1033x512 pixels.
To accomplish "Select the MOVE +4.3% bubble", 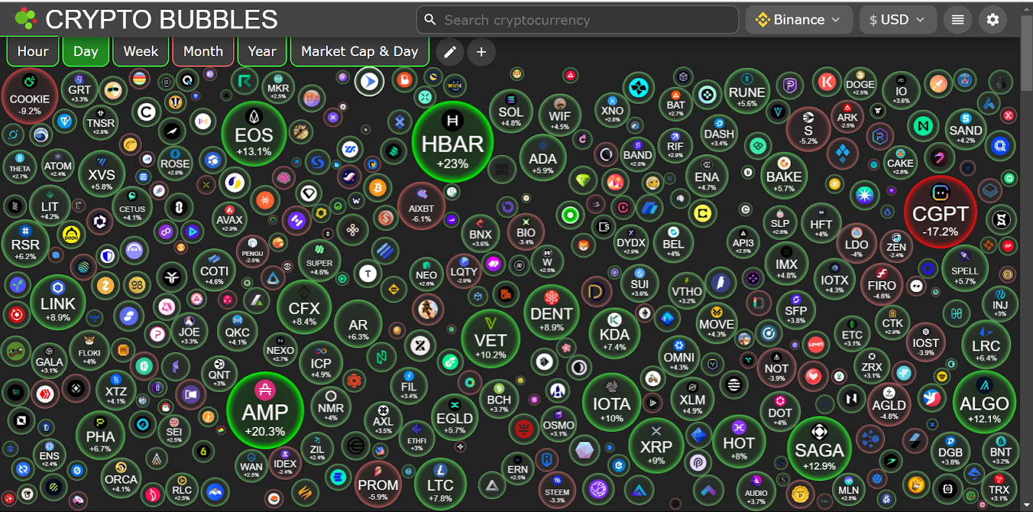I will click(x=717, y=323).
